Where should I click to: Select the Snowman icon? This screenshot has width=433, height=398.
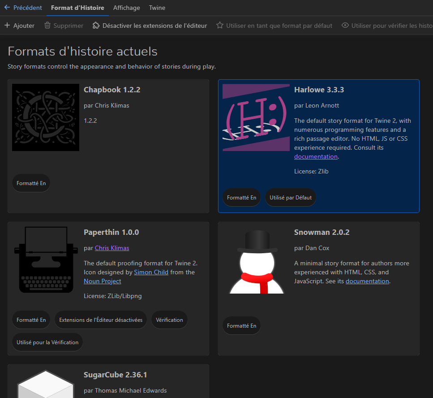click(x=256, y=262)
